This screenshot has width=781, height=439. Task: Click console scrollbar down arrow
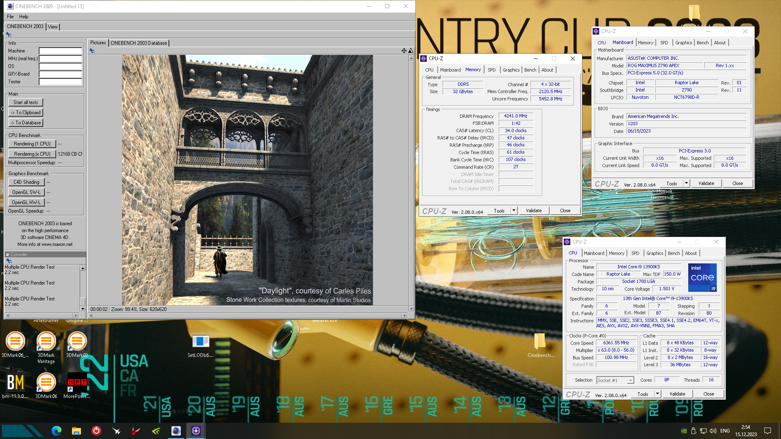coord(83,309)
